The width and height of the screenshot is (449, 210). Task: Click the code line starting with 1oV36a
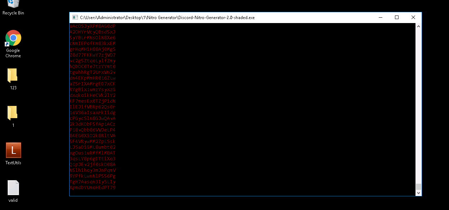click(93, 113)
